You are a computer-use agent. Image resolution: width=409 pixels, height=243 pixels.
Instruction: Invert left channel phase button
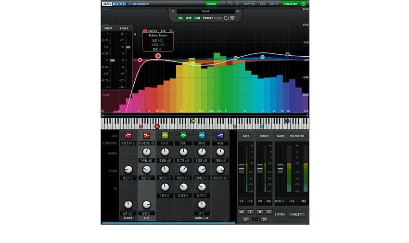246,219
